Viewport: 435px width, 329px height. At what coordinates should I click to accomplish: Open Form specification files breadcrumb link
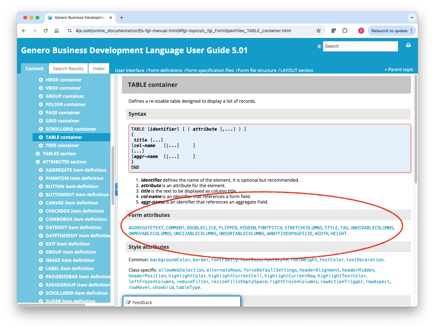(x=210, y=70)
